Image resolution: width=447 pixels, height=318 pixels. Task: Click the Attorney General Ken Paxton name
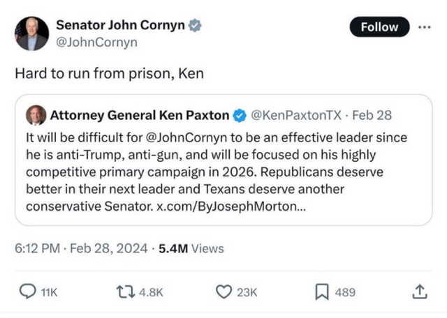(x=140, y=115)
